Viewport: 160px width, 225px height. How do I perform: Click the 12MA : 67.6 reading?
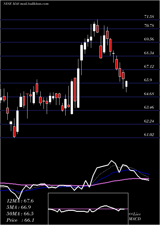[x=20, y=201]
